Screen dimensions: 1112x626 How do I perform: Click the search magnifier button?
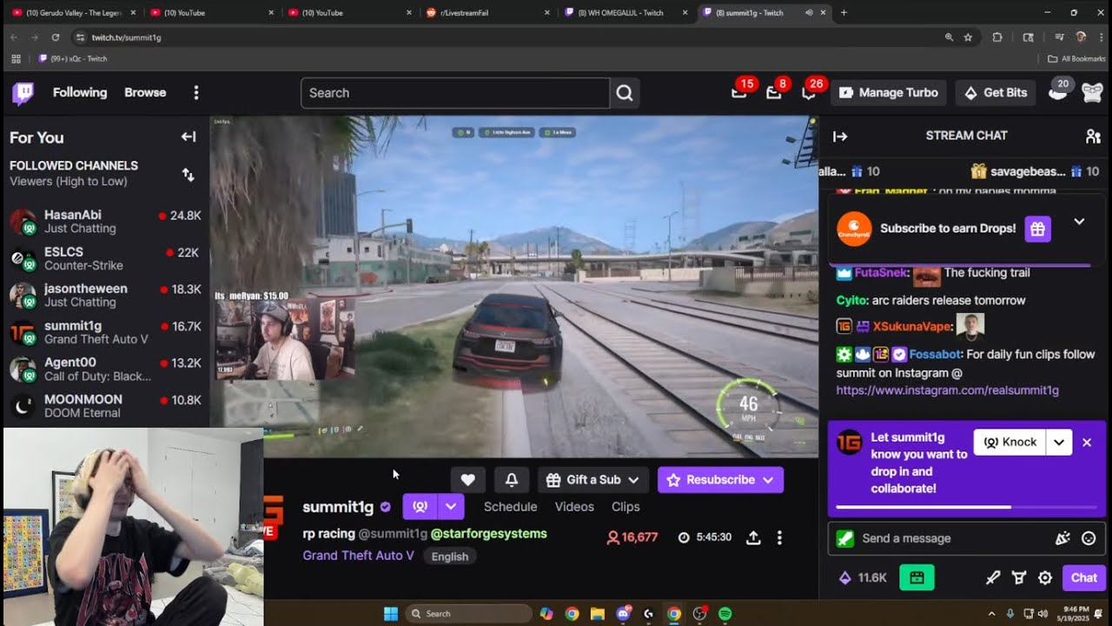click(x=625, y=93)
